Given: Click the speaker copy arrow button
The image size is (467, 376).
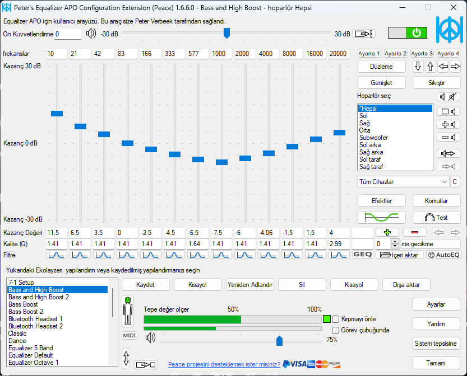Looking at the screenshot, I should tap(448, 153).
